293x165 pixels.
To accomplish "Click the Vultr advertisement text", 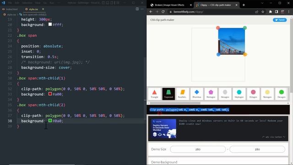I will (231, 122).
